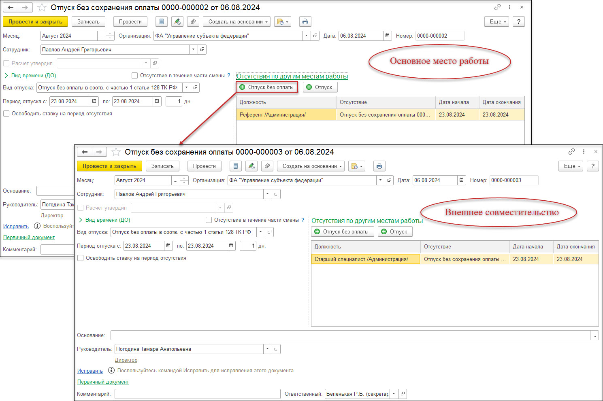This screenshot has height=401, width=603.
Task: Click the forward arrow in document 0000-000002 window
Action: (x=25, y=8)
